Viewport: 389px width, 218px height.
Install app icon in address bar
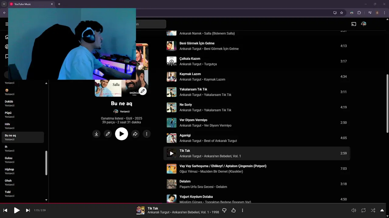(335, 13)
